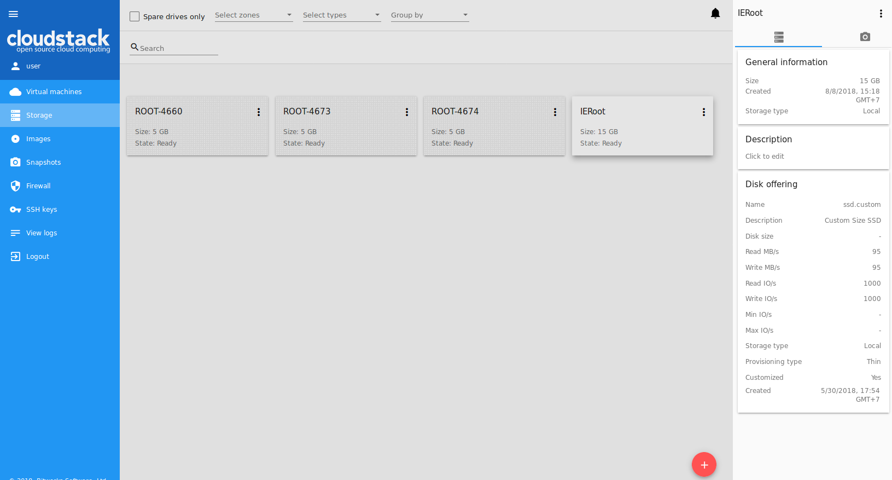This screenshot has height=480, width=892.
Task: Click the Logout door icon
Action: tap(15, 257)
